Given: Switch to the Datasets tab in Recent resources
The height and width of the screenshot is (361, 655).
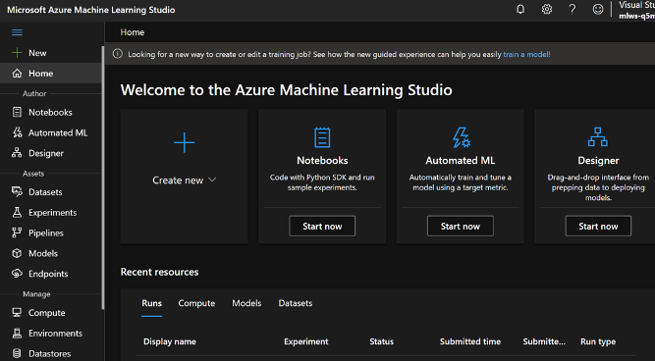Looking at the screenshot, I should tap(296, 303).
